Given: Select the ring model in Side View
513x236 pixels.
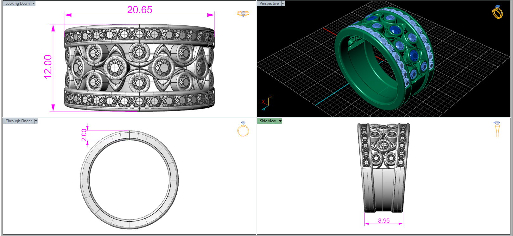Looking at the screenshot, I should point(384,168).
